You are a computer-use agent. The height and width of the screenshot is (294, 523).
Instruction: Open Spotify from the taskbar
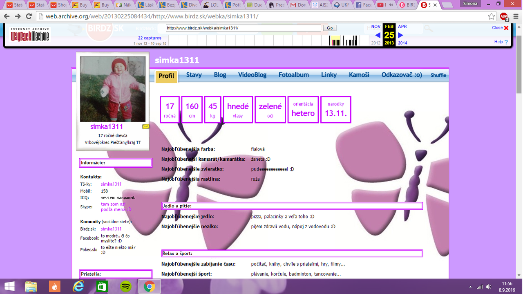[125, 287]
